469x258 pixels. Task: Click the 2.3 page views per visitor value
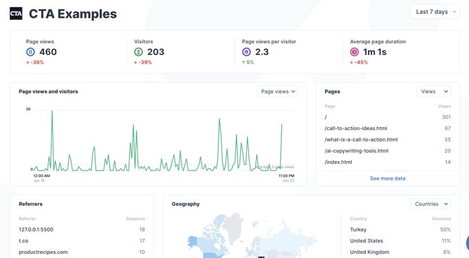pyautogui.click(x=261, y=52)
